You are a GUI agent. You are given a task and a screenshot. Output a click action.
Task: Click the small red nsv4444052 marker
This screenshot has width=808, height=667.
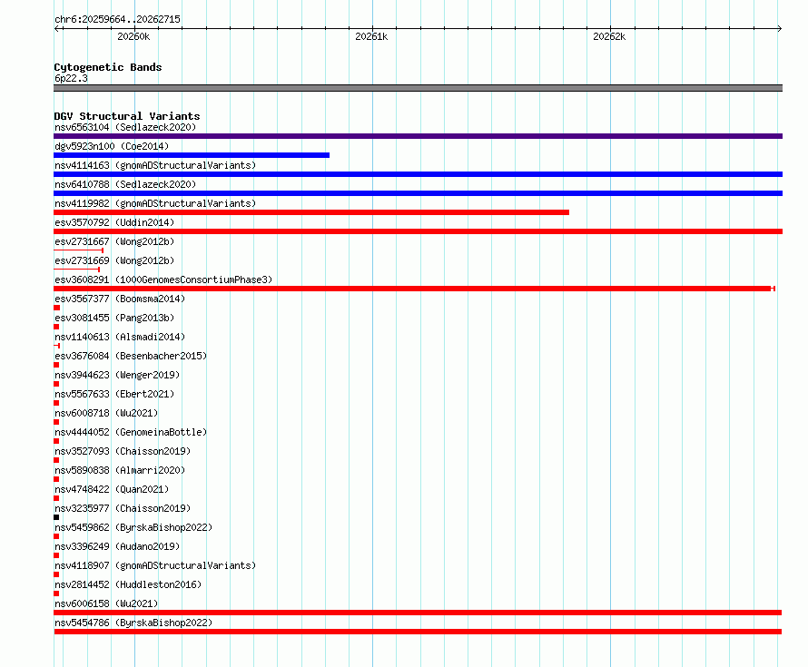point(56,441)
